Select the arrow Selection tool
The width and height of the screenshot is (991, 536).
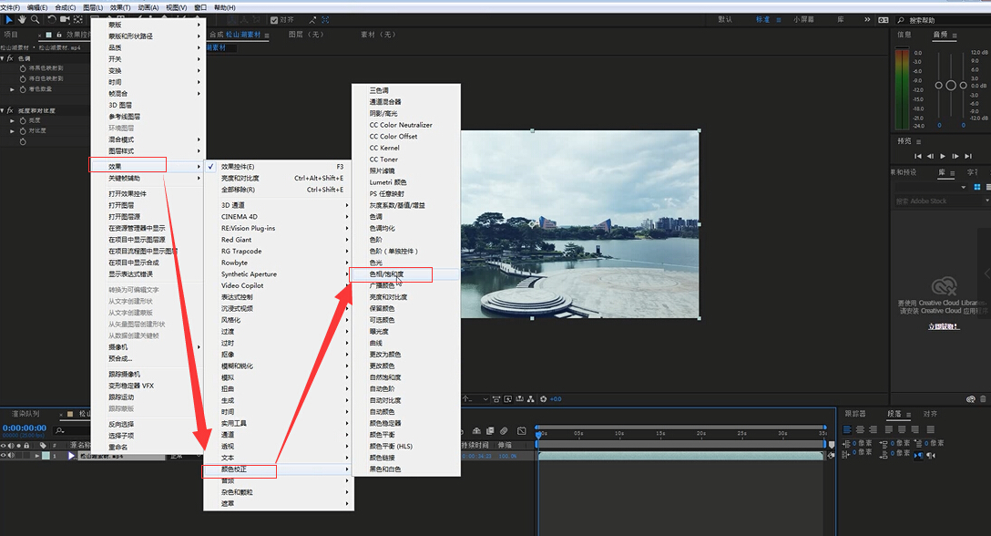[9, 20]
